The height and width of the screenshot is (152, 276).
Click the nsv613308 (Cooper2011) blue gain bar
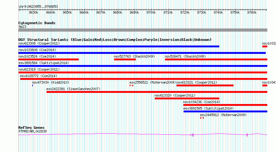(119, 46)
